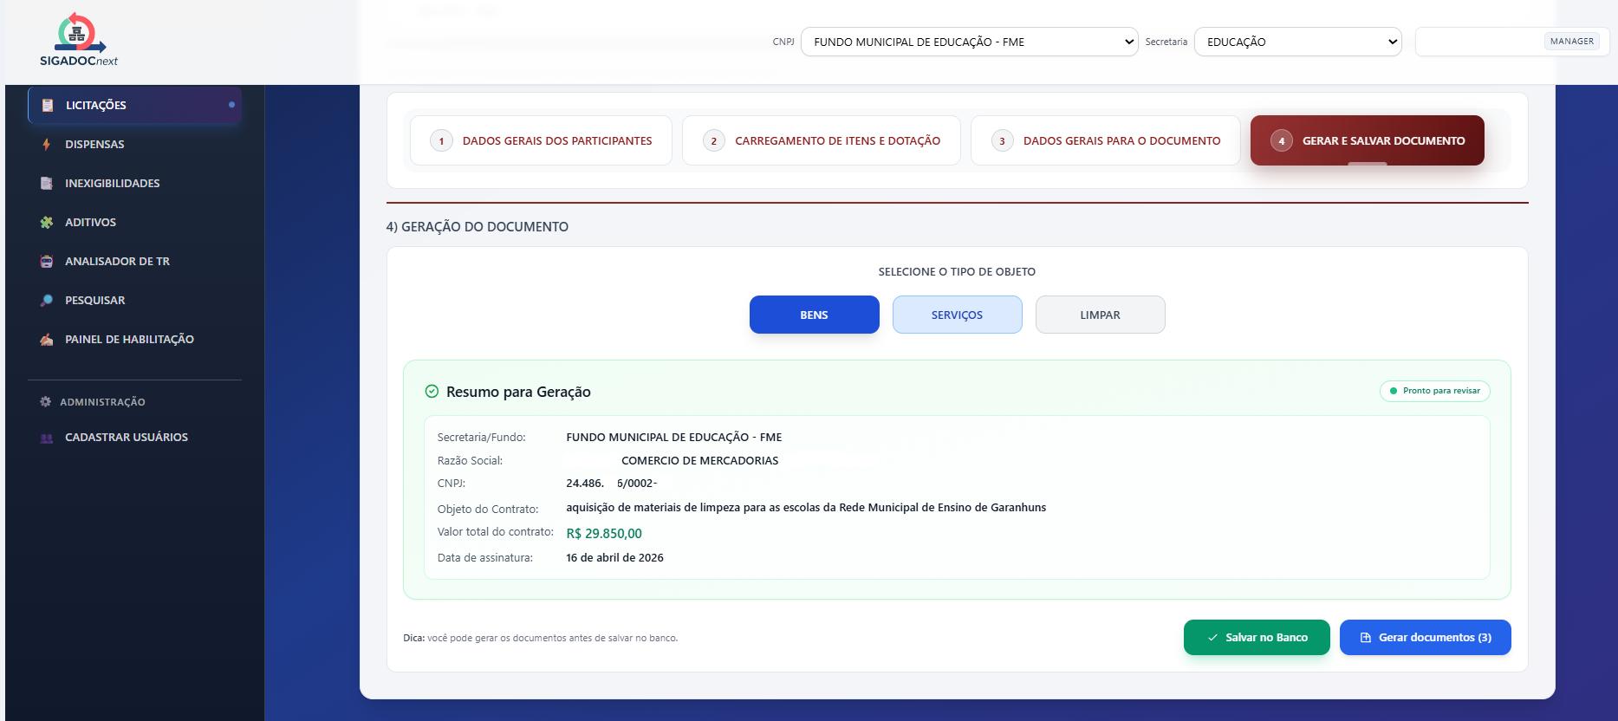Click the LIMPAR button
1618x721 pixels.
pyautogui.click(x=1100, y=315)
